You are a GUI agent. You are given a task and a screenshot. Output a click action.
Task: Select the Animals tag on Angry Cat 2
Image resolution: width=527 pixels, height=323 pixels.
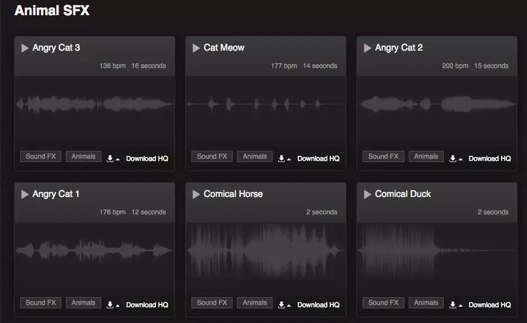[426, 156]
